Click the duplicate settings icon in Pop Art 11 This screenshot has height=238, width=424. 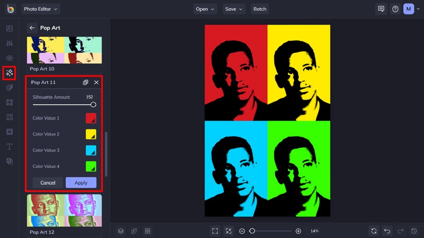(x=85, y=83)
